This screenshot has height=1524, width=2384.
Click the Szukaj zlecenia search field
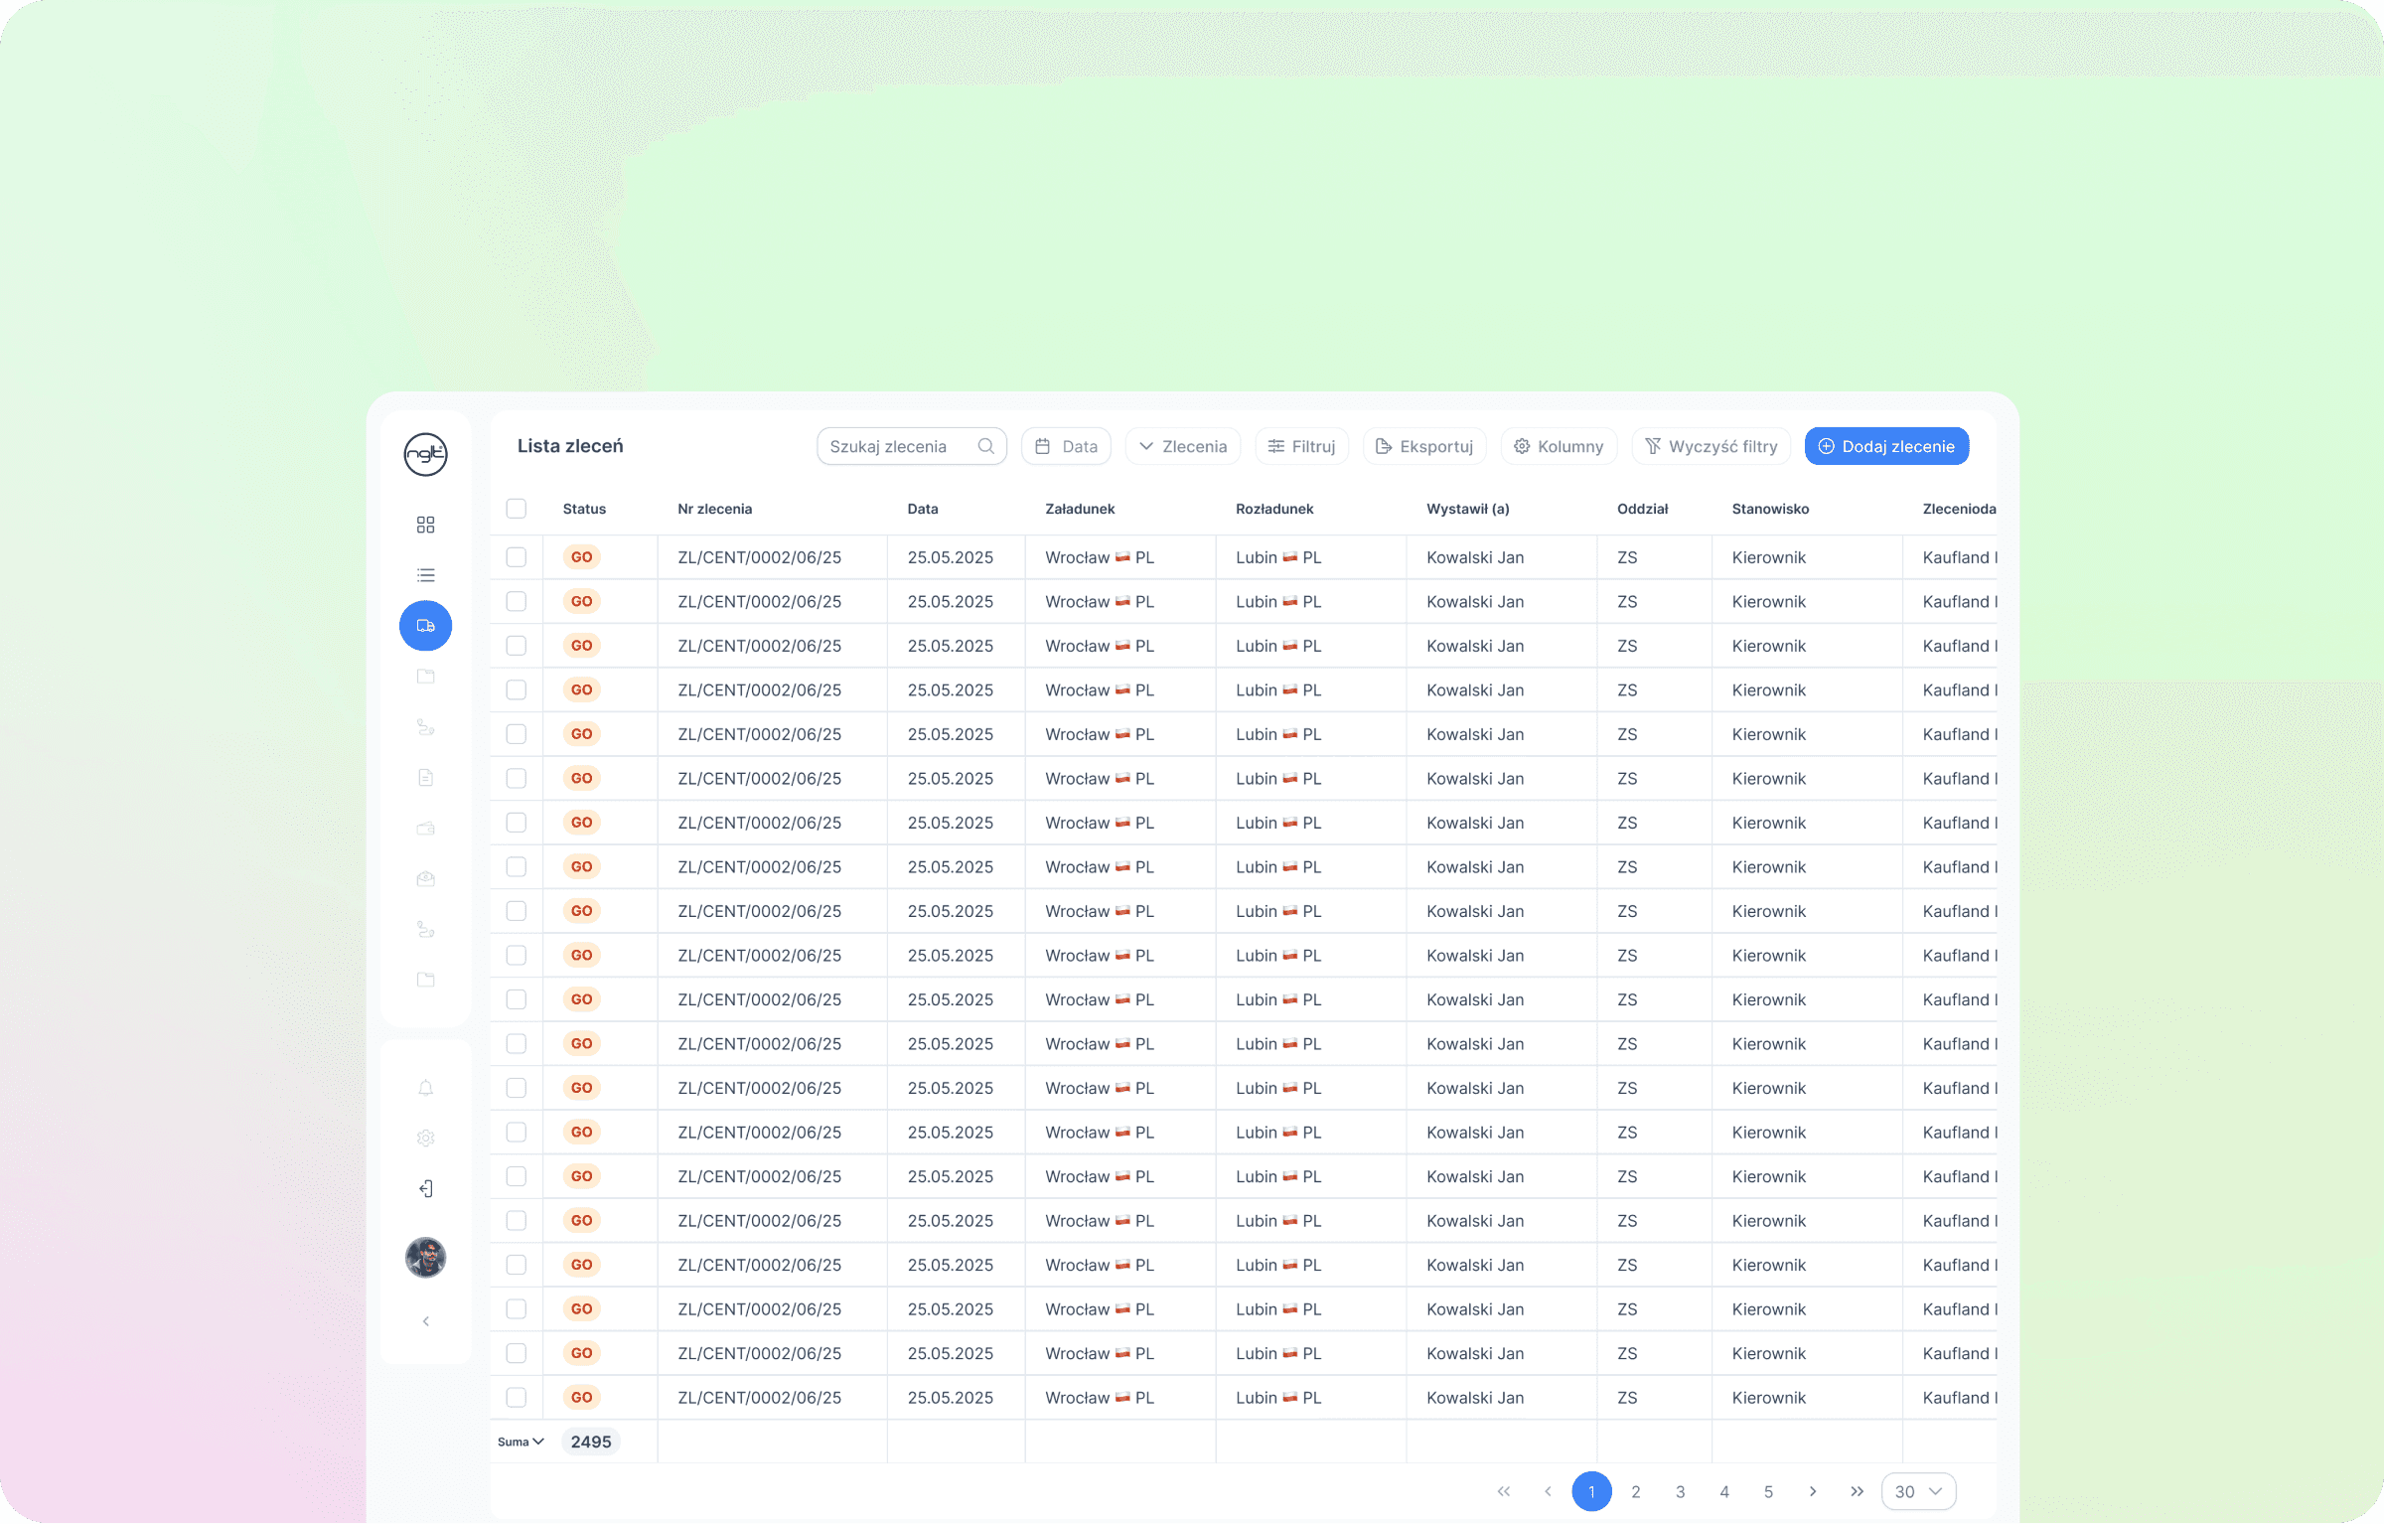pos(899,447)
